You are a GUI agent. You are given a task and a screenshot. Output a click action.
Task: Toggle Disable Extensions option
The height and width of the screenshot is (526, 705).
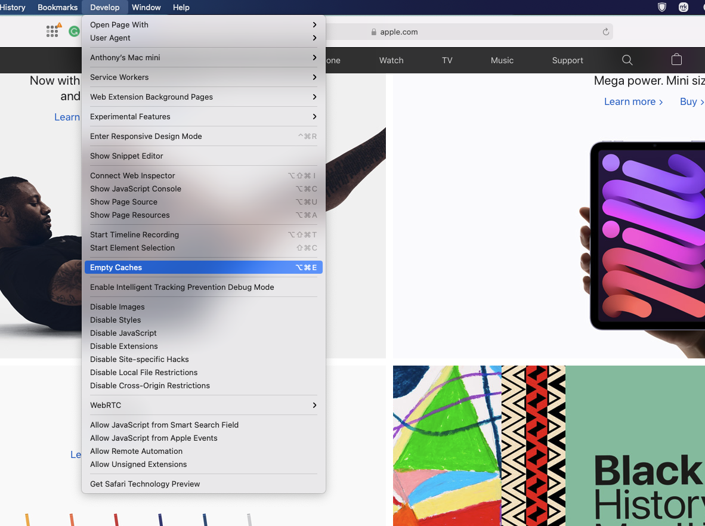click(x=203, y=346)
